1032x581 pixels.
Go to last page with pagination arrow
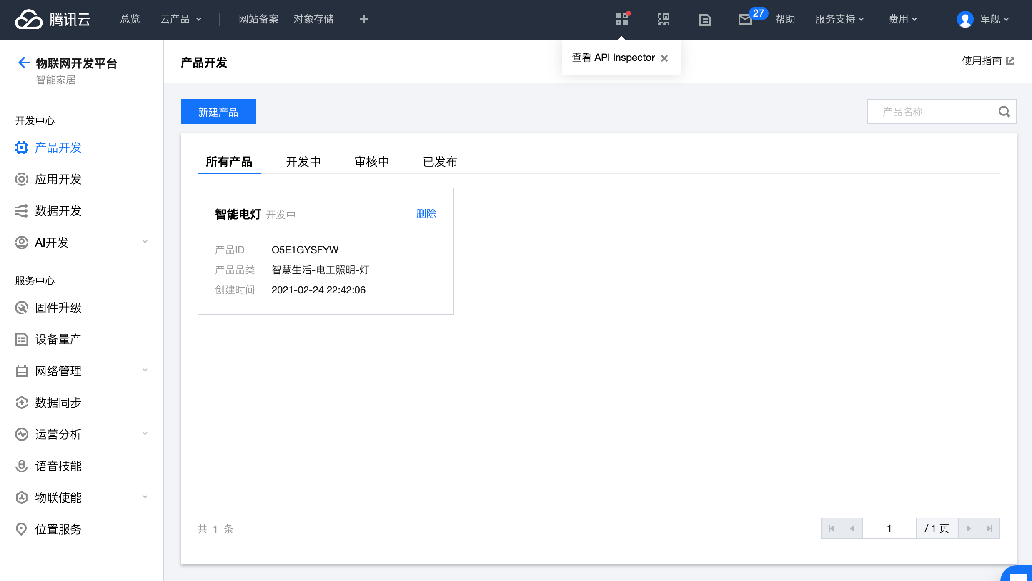[x=989, y=528]
